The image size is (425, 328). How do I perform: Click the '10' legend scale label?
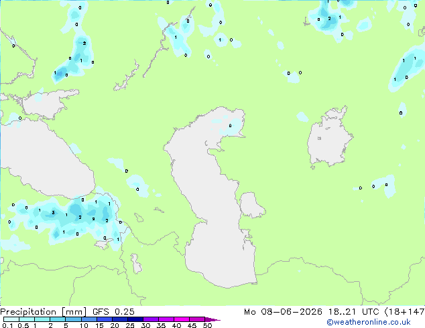tap(84, 325)
